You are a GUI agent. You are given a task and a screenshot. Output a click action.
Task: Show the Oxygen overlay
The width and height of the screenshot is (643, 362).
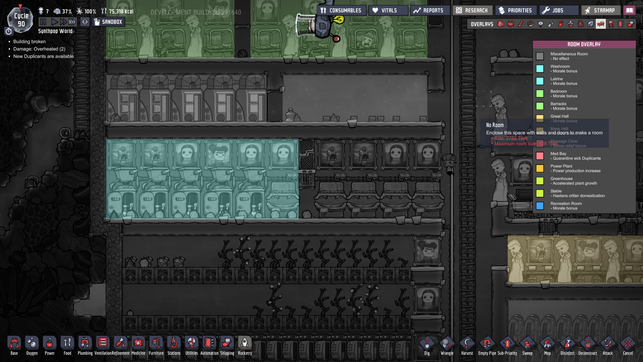(500, 24)
